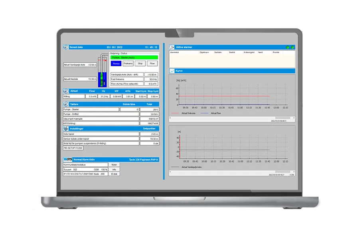Select Flow pump control mode

tap(152, 64)
